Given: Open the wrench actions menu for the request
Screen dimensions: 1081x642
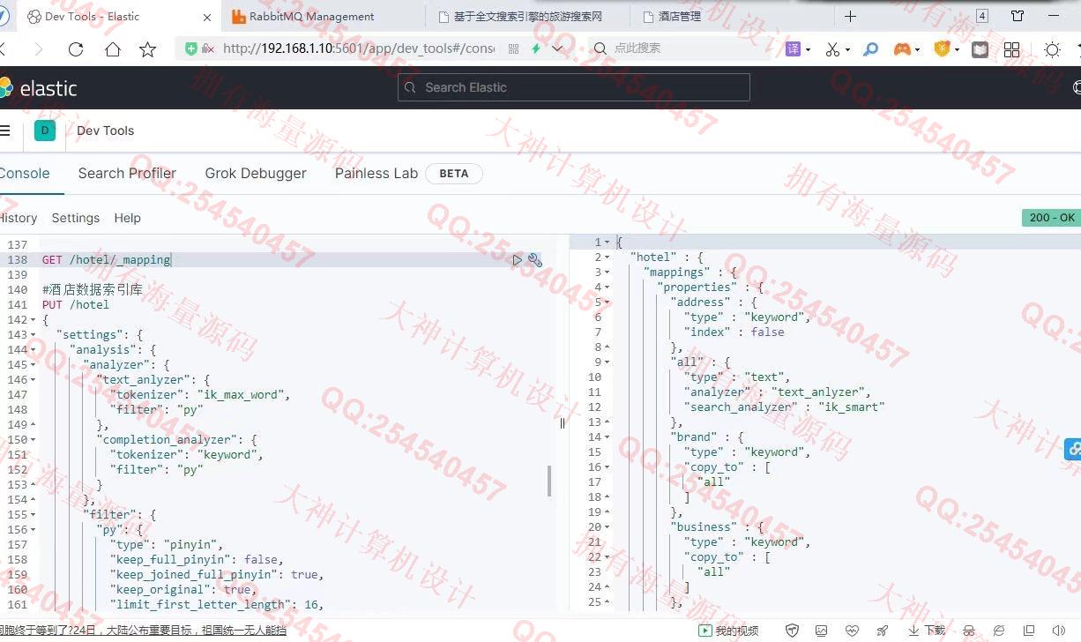Looking at the screenshot, I should click(534, 260).
